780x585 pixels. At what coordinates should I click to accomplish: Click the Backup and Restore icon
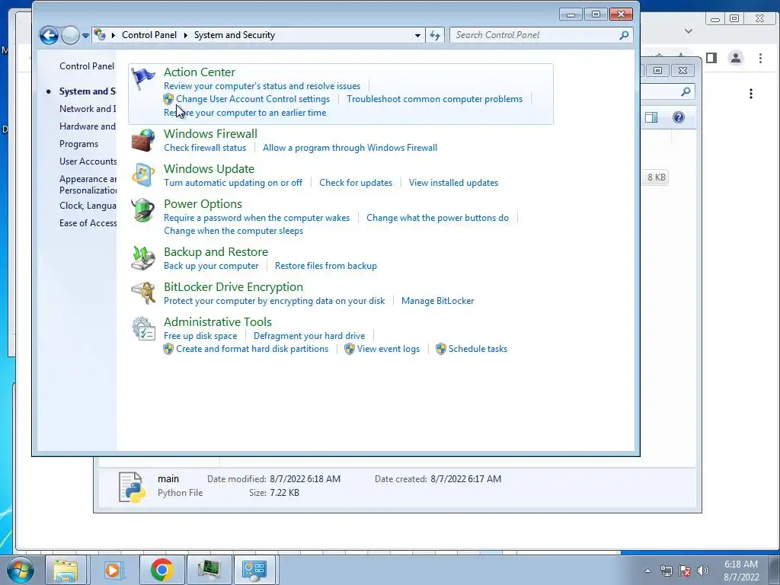coord(143,258)
